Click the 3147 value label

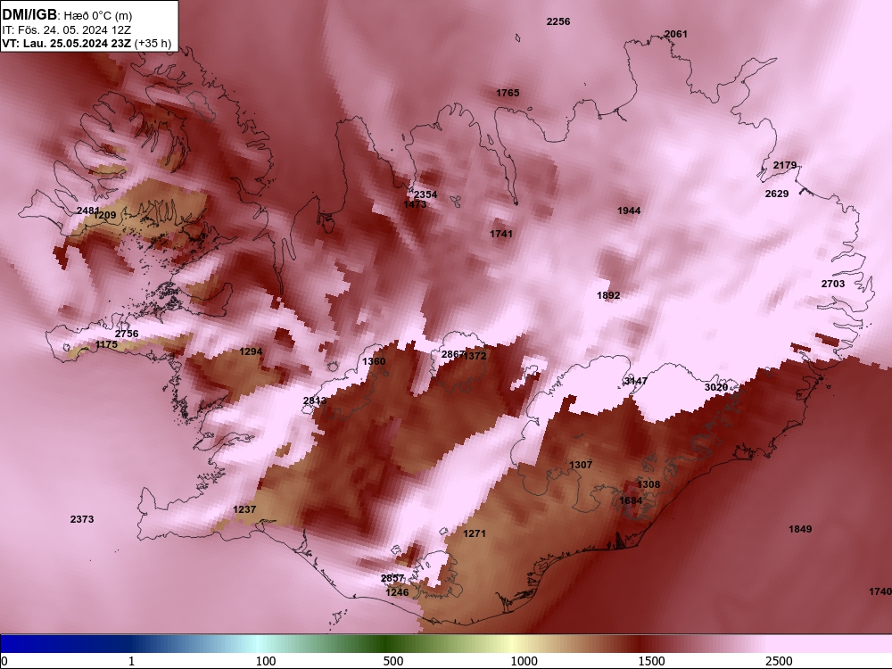point(635,381)
